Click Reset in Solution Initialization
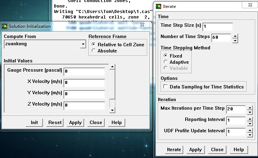258x158 pixels. click(x=55, y=122)
